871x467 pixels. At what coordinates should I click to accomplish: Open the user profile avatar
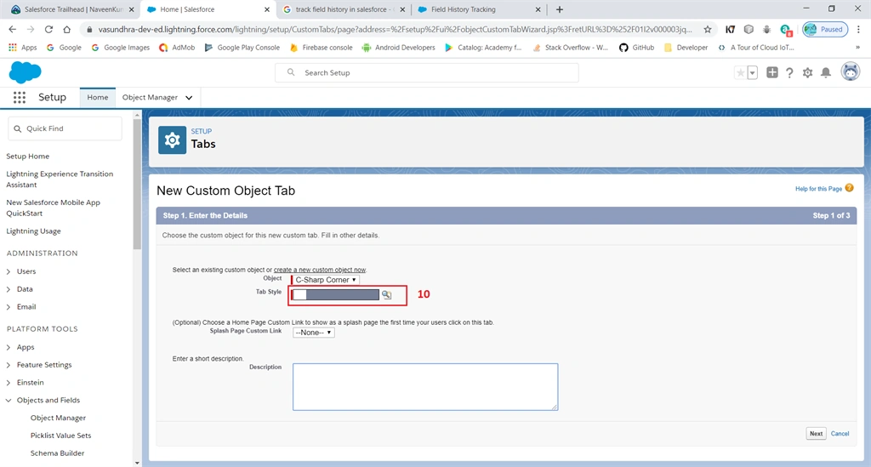pyautogui.click(x=850, y=72)
